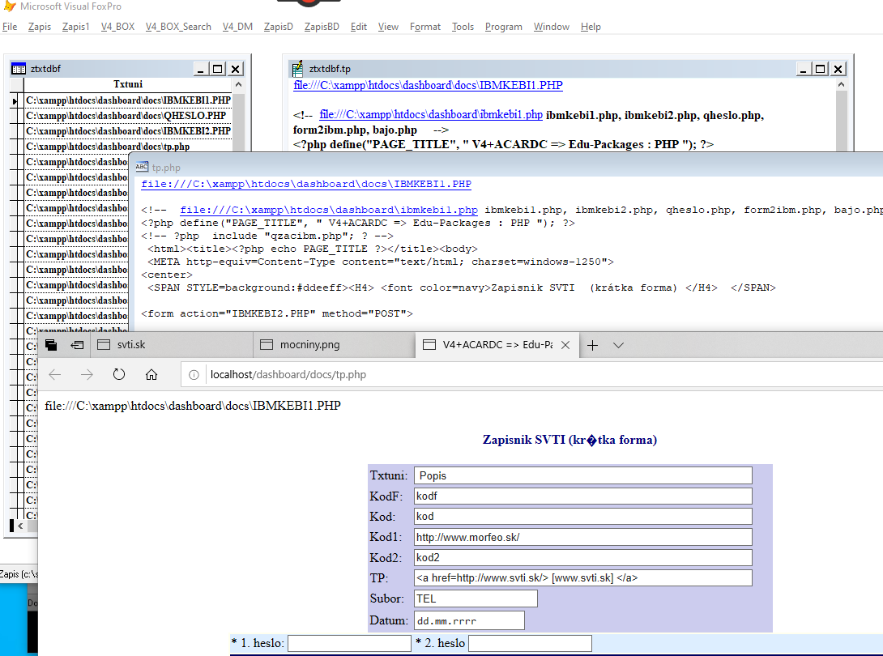Switch to the mocniny.png browser tab
Screen dimensions: 883x656
coord(309,345)
